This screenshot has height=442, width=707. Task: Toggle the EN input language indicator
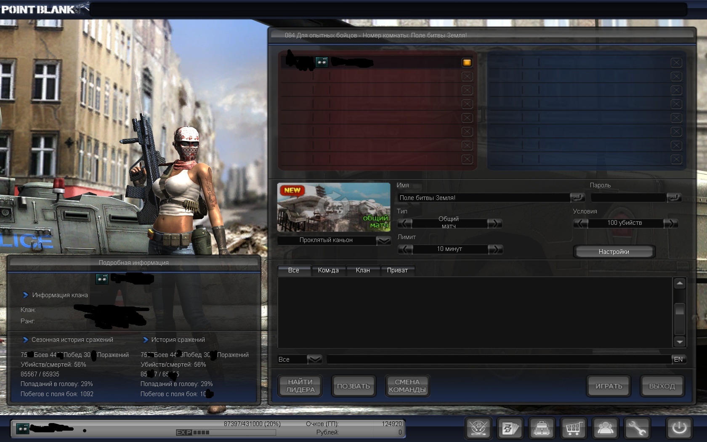(678, 359)
